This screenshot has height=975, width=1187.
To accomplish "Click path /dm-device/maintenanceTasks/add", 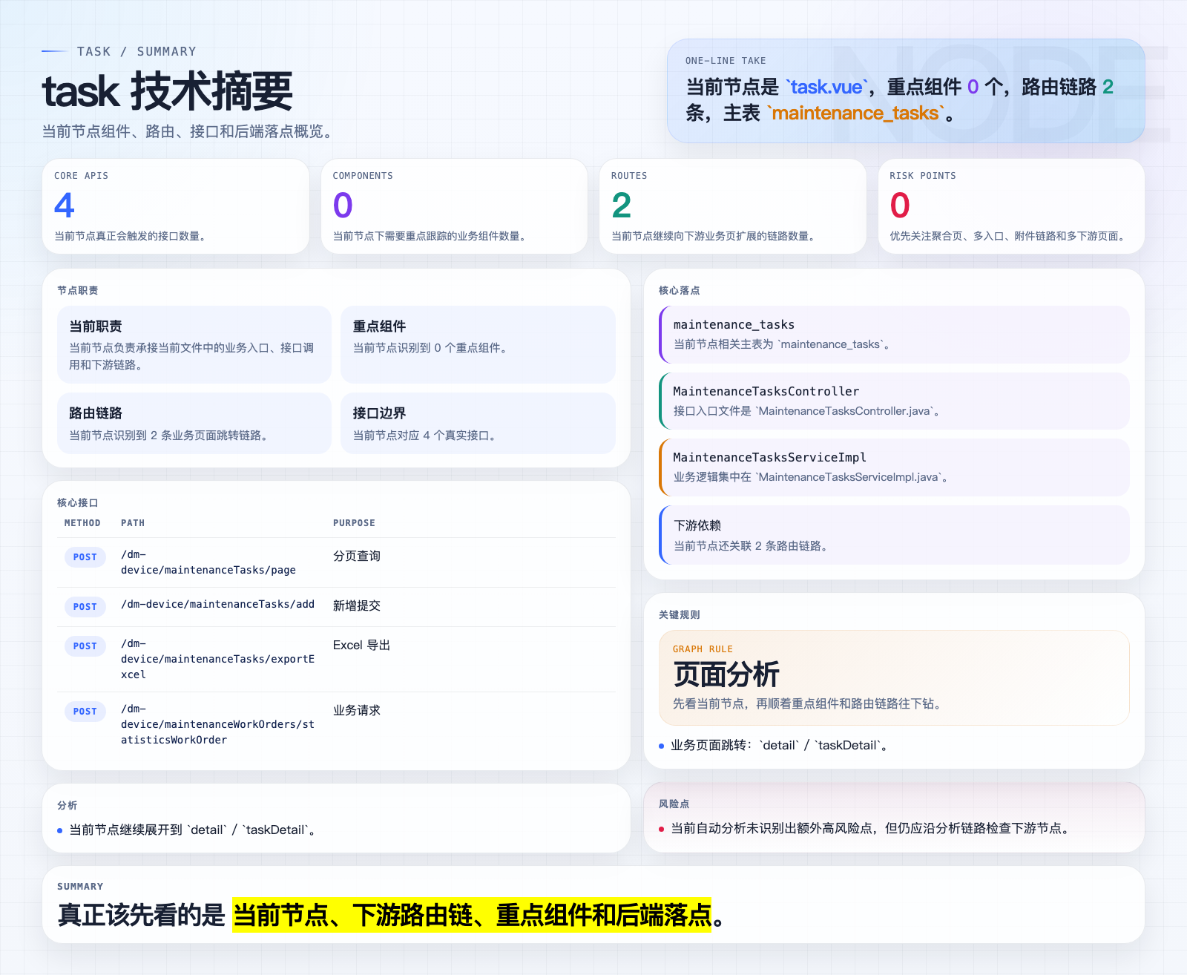I will coord(218,604).
